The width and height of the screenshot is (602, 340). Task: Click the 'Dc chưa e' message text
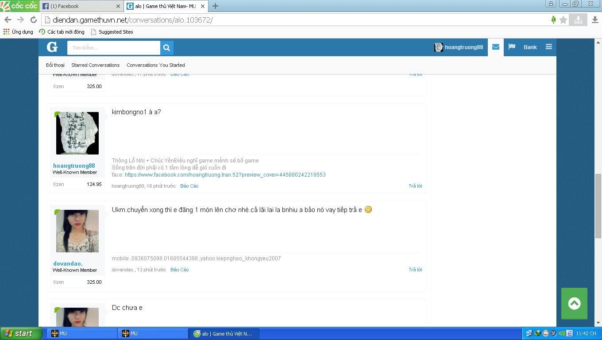tap(127, 308)
